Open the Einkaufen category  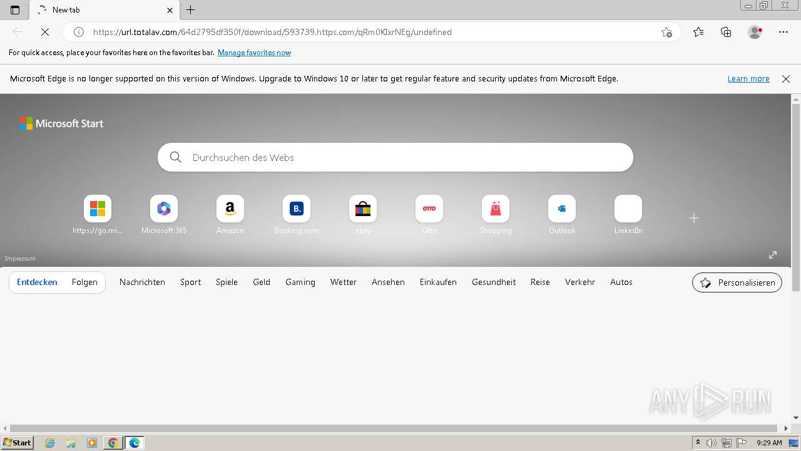tap(438, 283)
